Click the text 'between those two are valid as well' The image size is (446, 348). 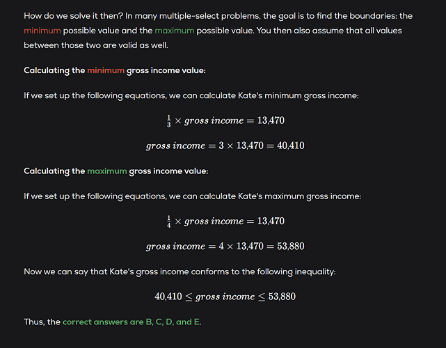(96, 45)
